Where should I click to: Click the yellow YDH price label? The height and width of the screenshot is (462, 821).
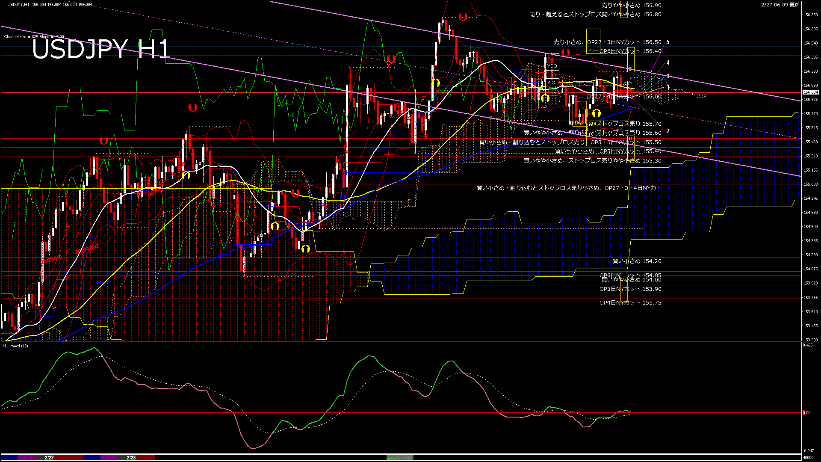592,50
